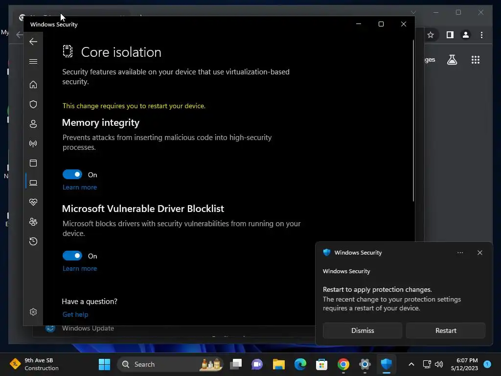Open App & browser control window icon

pos(33,163)
